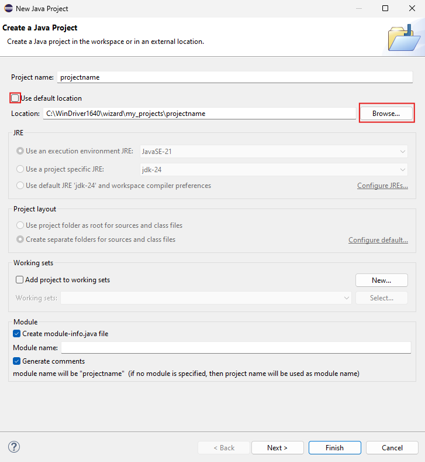Screen dimensions: 425x462
Task: Minimize the New Java Project dialog
Action: point(358,8)
